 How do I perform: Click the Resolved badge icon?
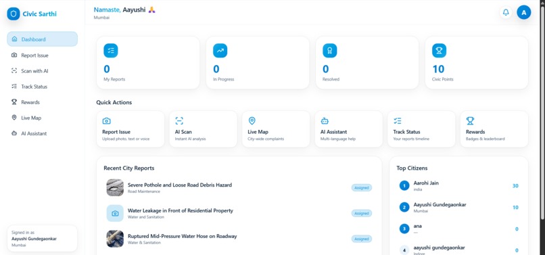tap(329, 51)
